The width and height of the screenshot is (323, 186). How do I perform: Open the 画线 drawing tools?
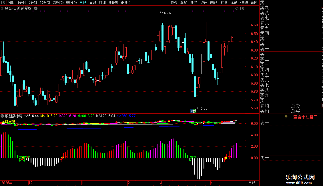pos(214,3)
